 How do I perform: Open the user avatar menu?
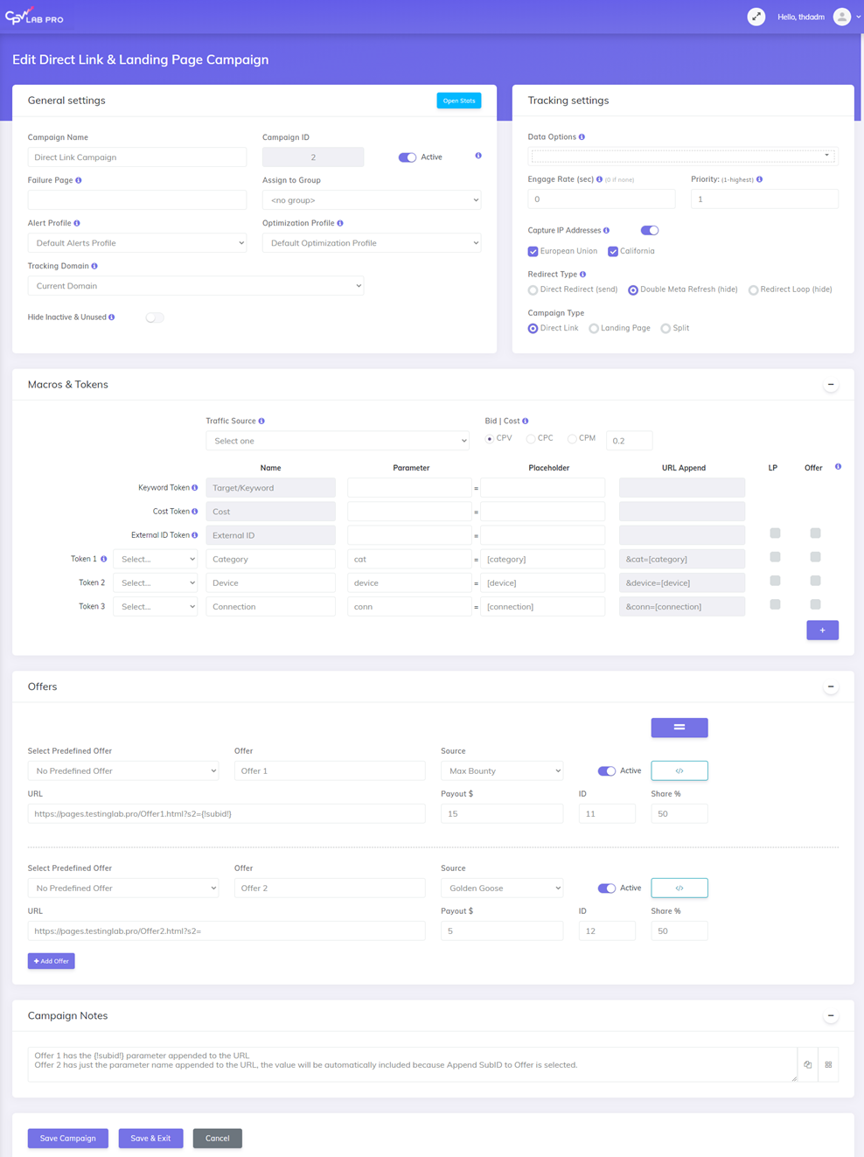[842, 17]
